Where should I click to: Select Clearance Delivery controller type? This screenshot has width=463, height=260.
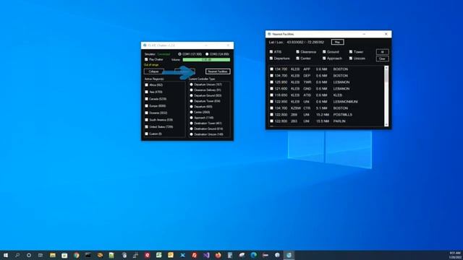tap(191, 90)
